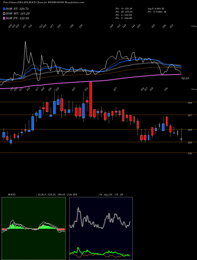Screen dimensions: 197x260
Task: Click the Tops marker label
Action: [193, 26]
